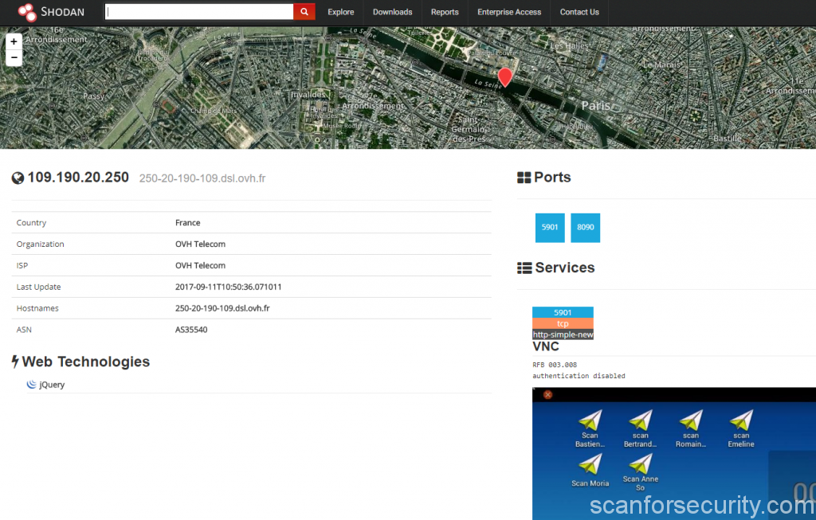Image resolution: width=816 pixels, height=520 pixels.
Task: Click the scan Romain desktop icon
Action: (x=691, y=428)
